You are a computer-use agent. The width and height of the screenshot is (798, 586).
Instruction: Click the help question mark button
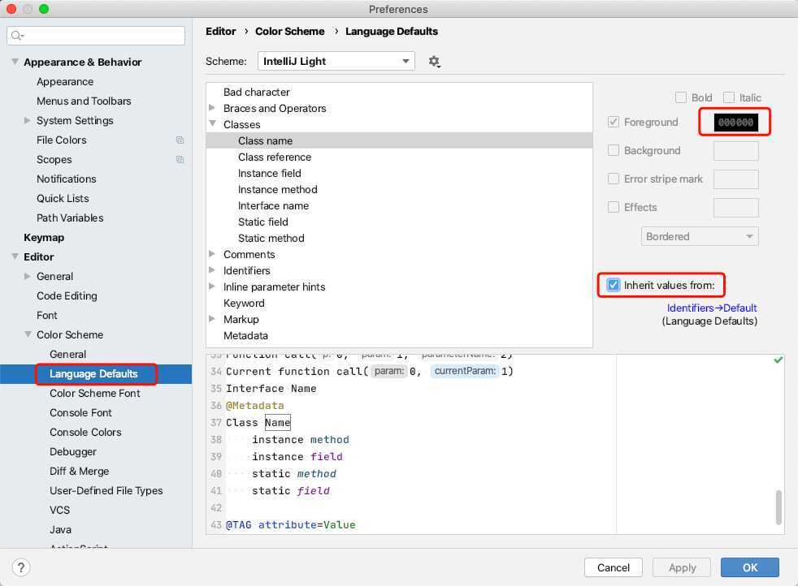pyautogui.click(x=21, y=567)
